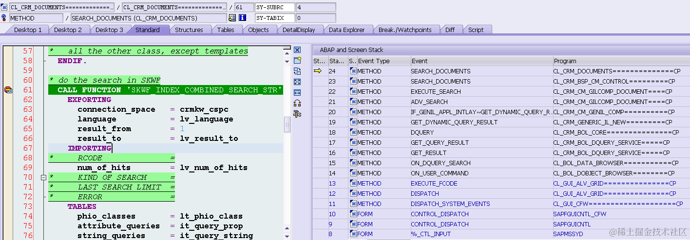Click ADV_SEARCH in stack row 21
This screenshot has height=240, width=690.
click(x=429, y=102)
